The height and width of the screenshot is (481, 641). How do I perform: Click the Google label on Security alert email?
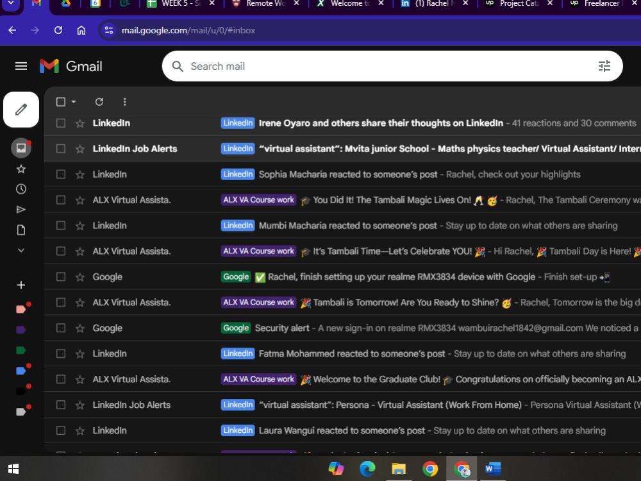(236, 328)
